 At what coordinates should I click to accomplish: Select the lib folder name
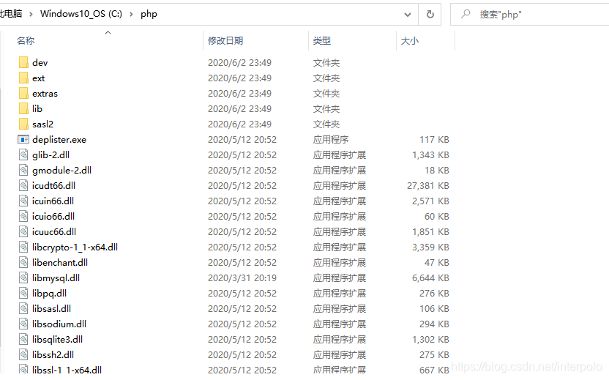pyautogui.click(x=37, y=109)
